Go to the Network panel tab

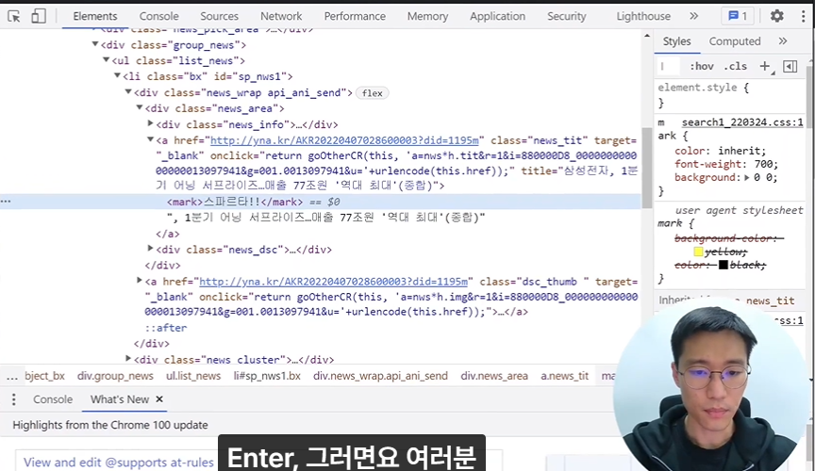281,16
